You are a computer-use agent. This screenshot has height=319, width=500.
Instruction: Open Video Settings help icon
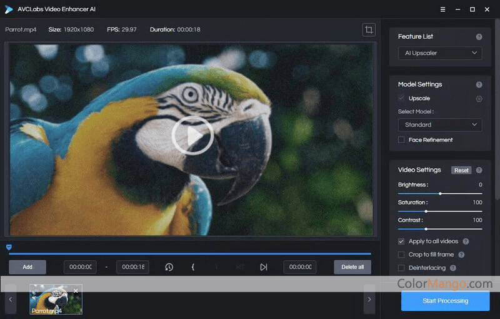tap(479, 170)
